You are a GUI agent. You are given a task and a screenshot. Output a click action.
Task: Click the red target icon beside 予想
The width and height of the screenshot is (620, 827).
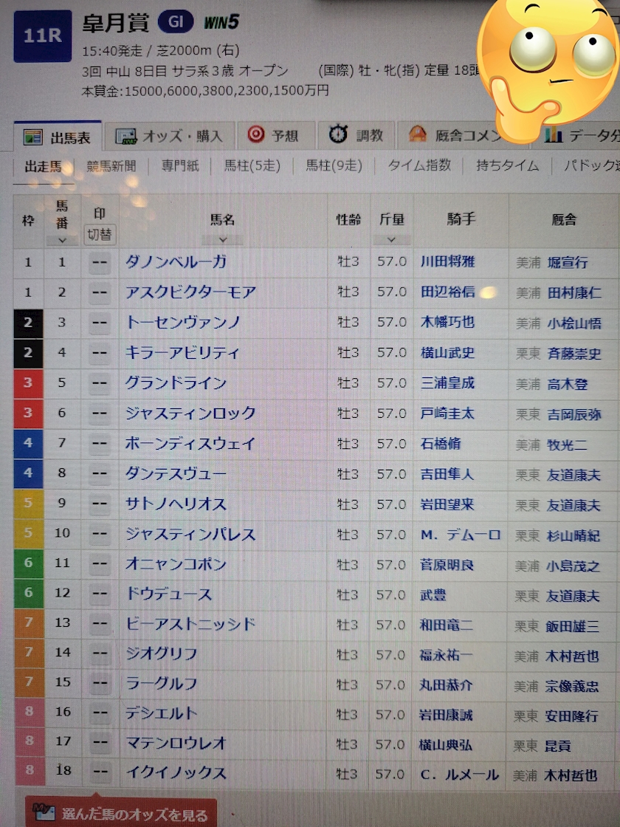pos(256,135)
